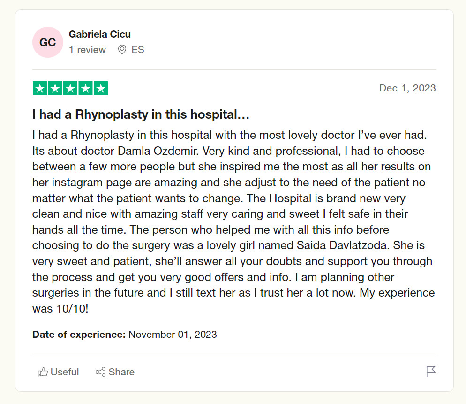
Task: Click the second green rating star
Action: coord(55,88)
